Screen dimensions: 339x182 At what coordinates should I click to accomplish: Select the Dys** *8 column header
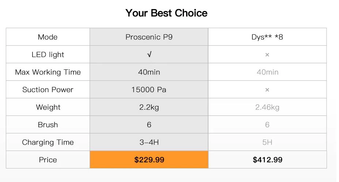click(267, 37)
